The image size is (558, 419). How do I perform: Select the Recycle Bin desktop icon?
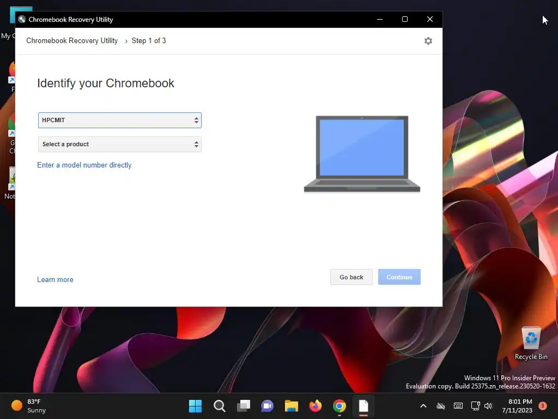(531, 343)
